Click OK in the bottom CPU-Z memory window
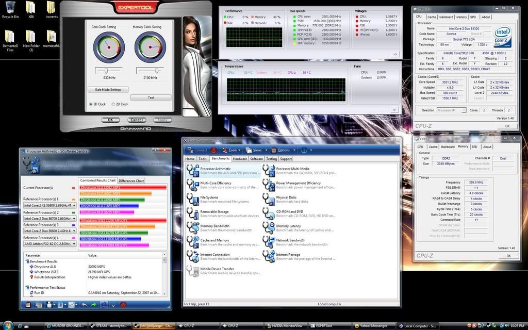This screenshot has width=528, height=330. coord(508,256)
